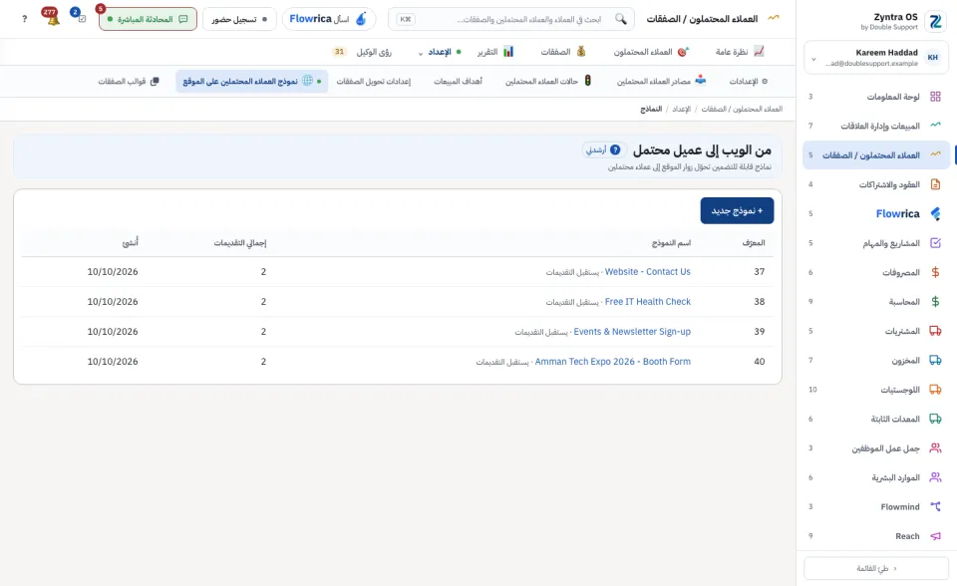Open the الإعدادات settings subtab
The height and width of the screenshot is (586, 957).
click(749, 81)
